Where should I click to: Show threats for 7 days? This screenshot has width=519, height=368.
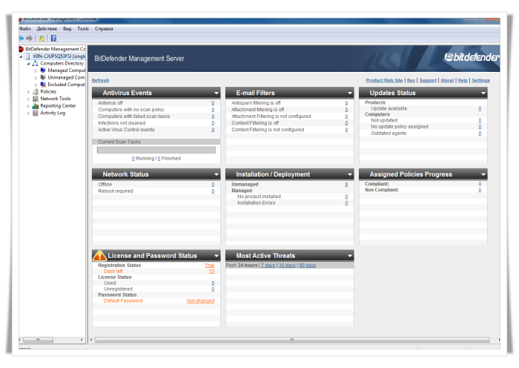pos(268,266)
